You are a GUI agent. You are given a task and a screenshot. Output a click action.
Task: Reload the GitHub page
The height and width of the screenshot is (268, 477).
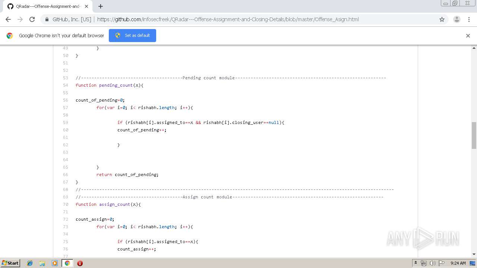(x=32, y=19)
